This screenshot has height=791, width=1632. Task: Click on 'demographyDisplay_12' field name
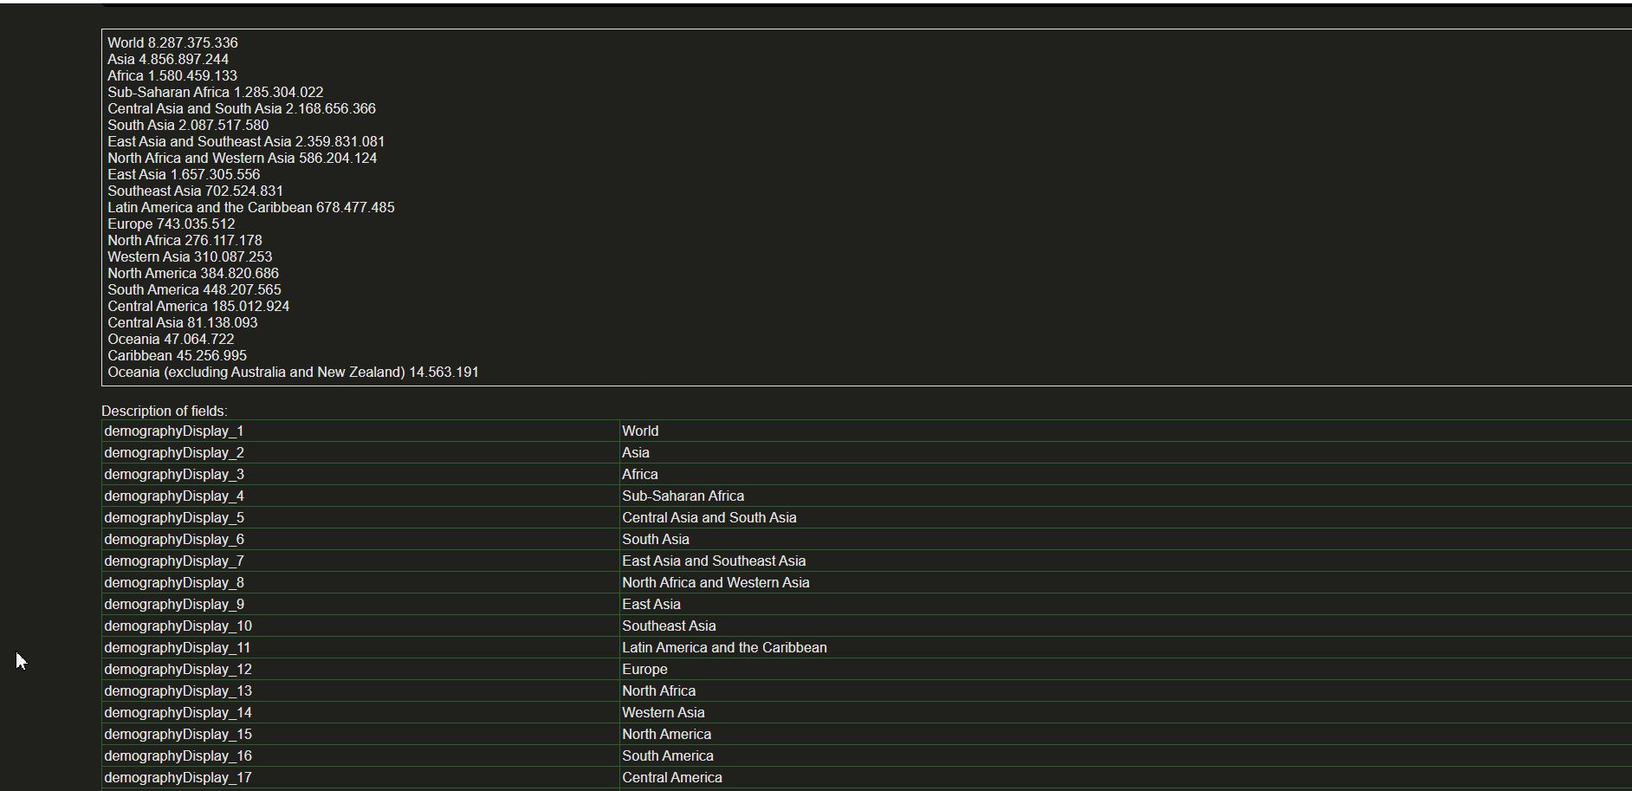[x=360, y=669]
